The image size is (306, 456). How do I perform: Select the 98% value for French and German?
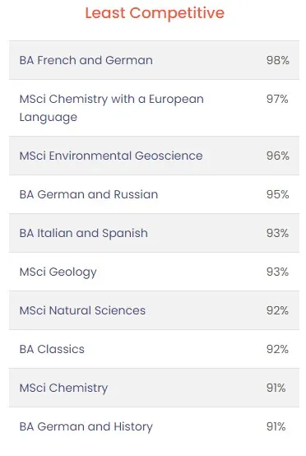277,60
